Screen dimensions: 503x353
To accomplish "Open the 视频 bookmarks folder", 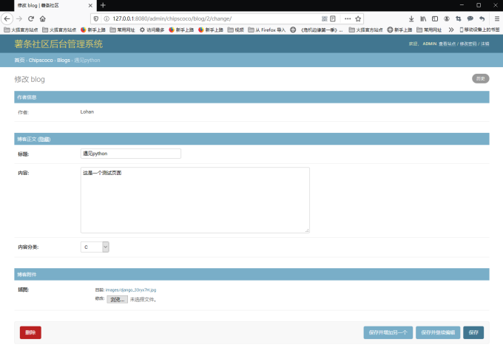I will point(236,30).
